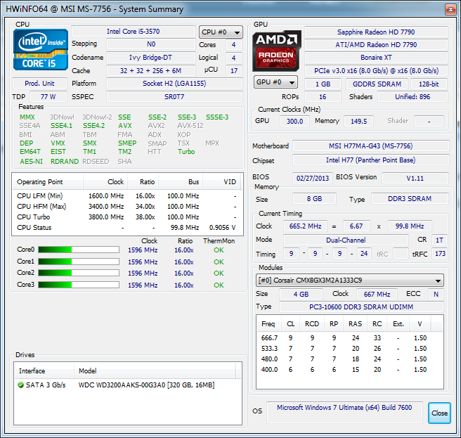Click the Memory clock 149.5 field

point(358,121)
